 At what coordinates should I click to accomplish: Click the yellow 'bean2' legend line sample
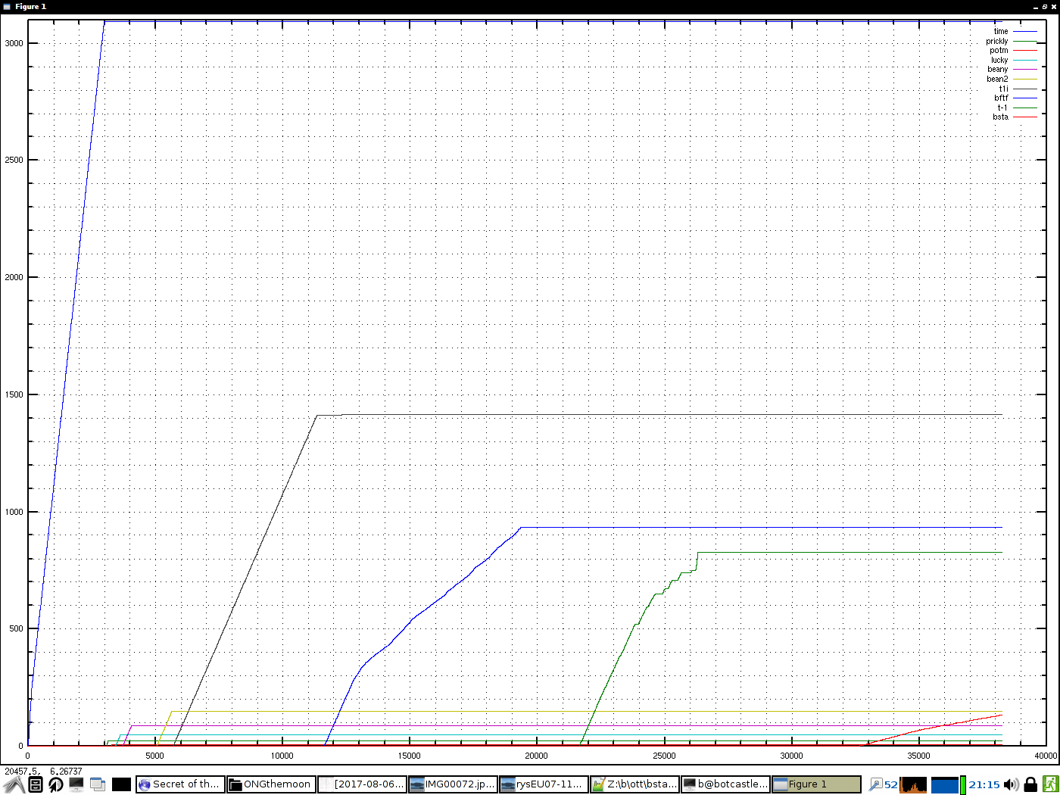1025,79
